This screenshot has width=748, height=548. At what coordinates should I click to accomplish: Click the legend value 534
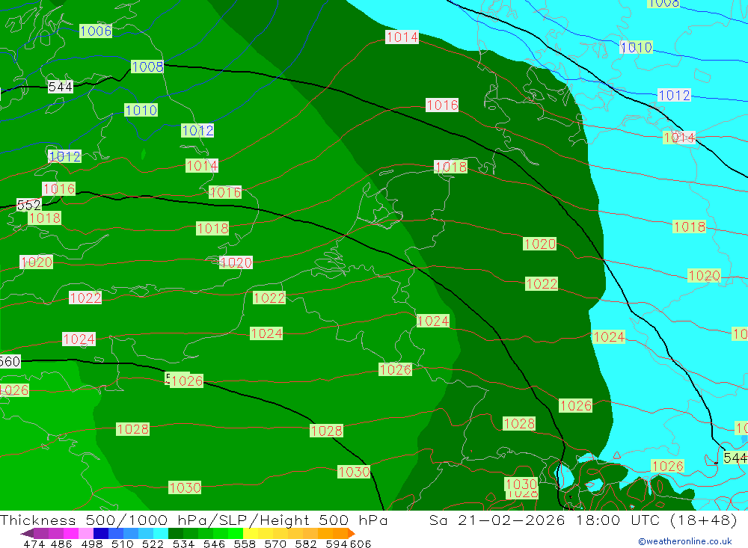(x=183, y=544)
